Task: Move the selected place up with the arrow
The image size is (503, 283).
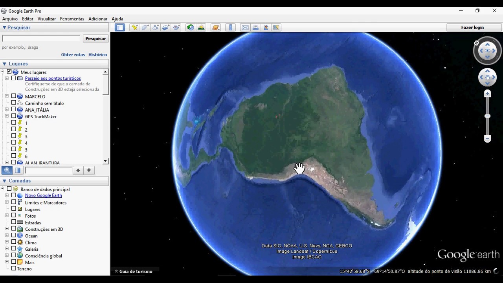Action: [x=78, y=170]
